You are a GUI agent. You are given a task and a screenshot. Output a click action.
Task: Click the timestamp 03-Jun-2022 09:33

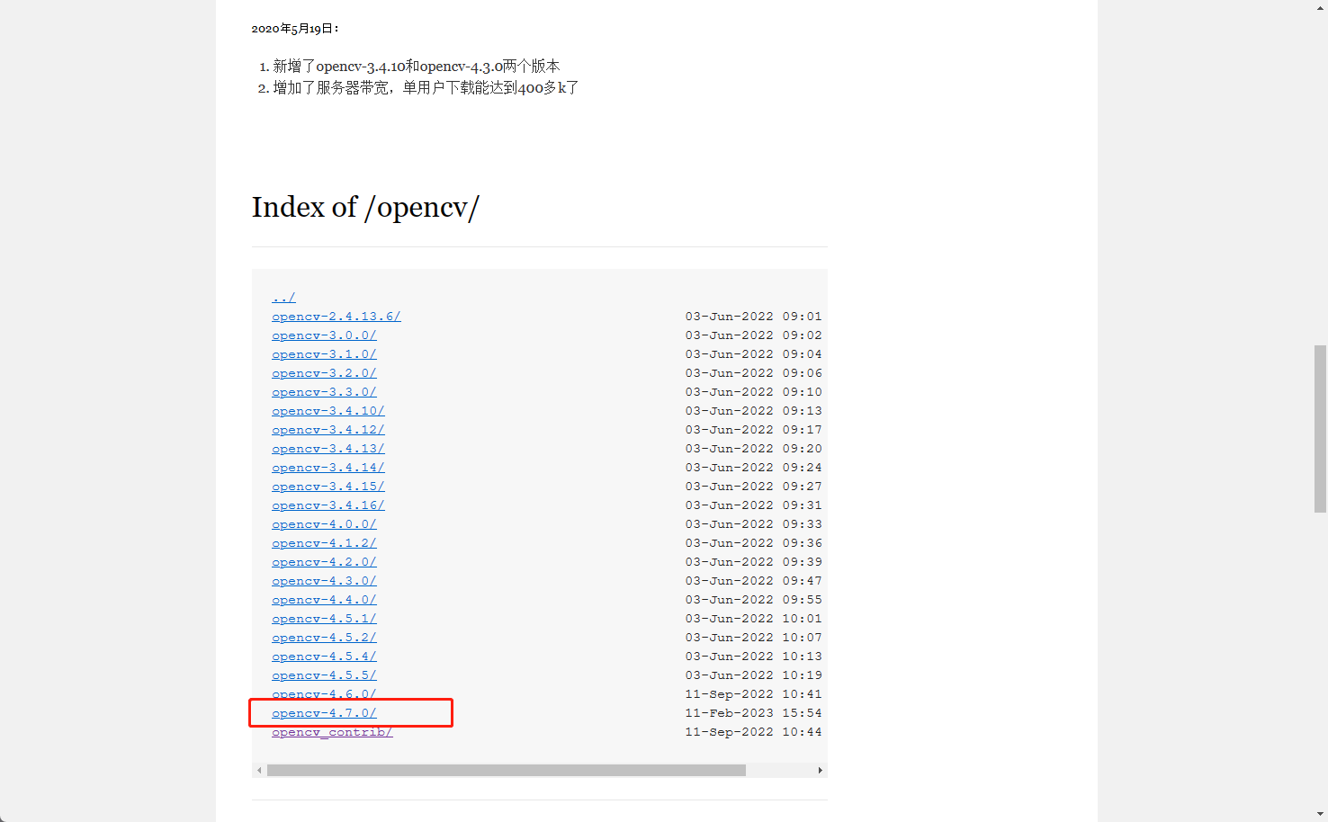pyautogui.click(x=753, y=524)
